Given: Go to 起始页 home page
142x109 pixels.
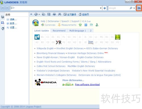Looking at the screenshot, I should coord(84,14).
